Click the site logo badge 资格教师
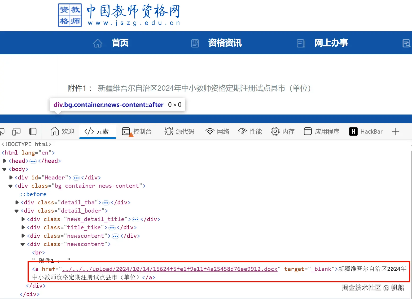The image size is (412, 299). pos(70,15)
